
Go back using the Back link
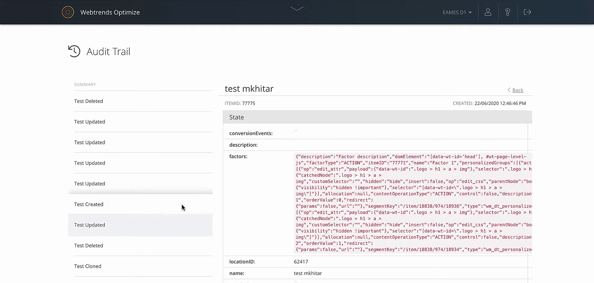click(518, 90)
